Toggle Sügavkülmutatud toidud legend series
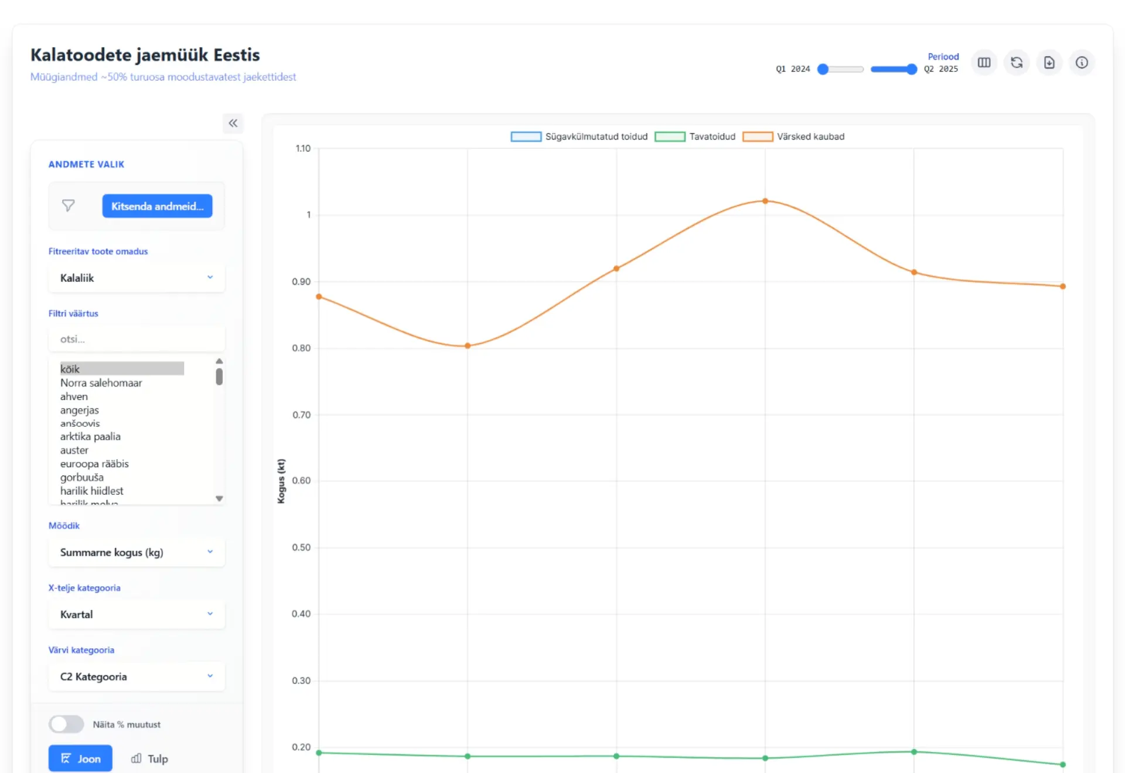This screenshot has height=773, width=1125. (579, 136)
